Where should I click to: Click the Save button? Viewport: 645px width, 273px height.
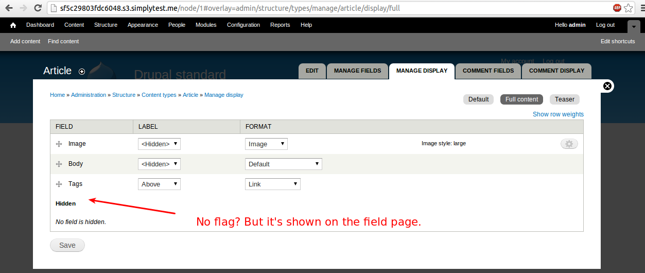tap(67, 246)
